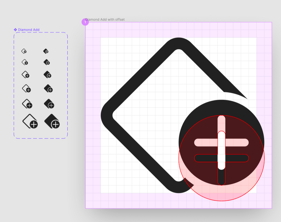Click the purple component set icon near Diamond Add
281x222 pixels.
[x=15, y=30]
